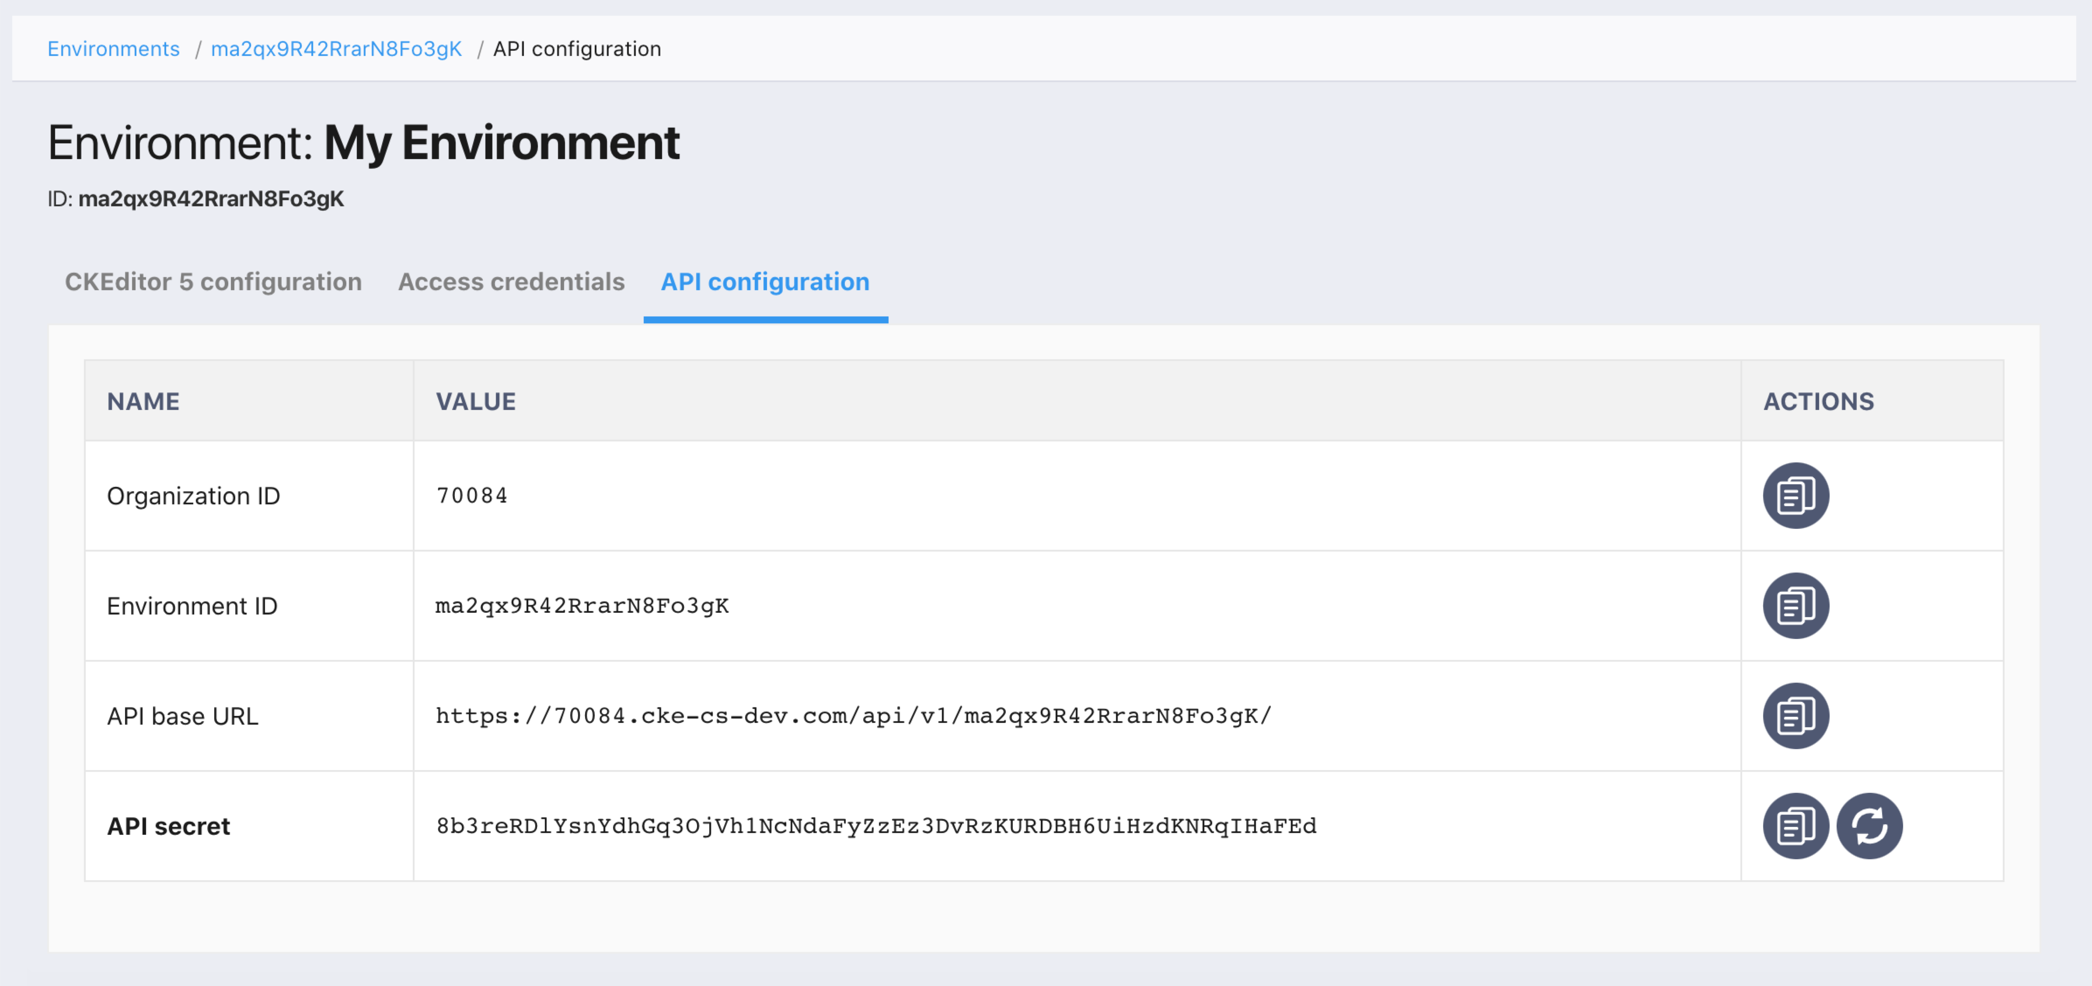Click the Organization ID name cell
Image resolution: width=2092 pixels, height=986 pixels.
click(x=249, y=496)
